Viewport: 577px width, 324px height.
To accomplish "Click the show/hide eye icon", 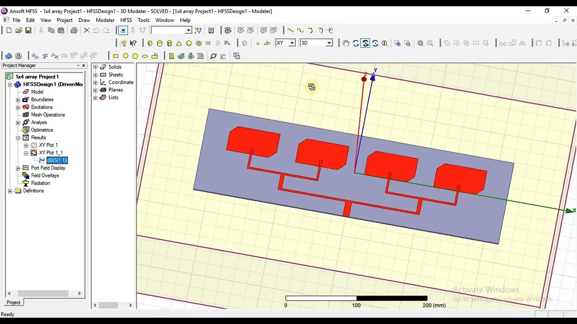I will [228, 30].
